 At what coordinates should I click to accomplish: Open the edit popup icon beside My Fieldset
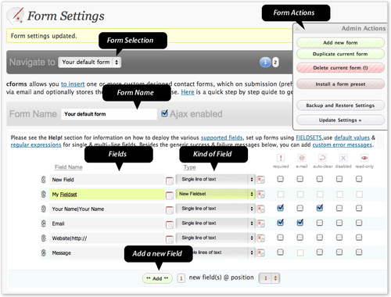coord(170,195)
